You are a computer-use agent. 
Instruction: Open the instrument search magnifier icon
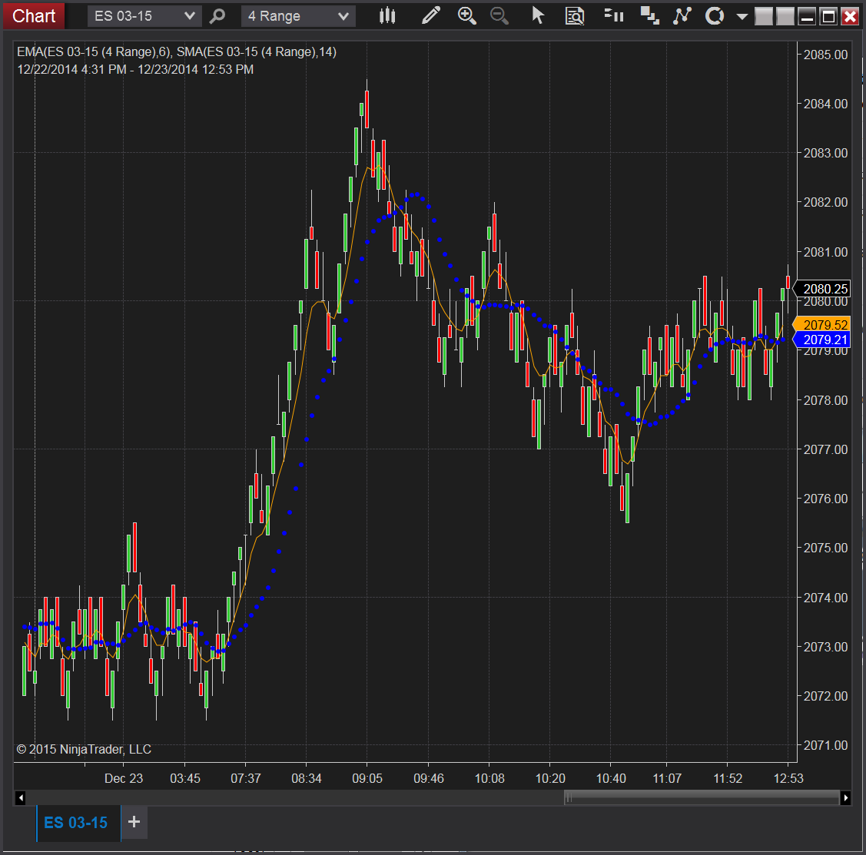(x=217, y=15)
